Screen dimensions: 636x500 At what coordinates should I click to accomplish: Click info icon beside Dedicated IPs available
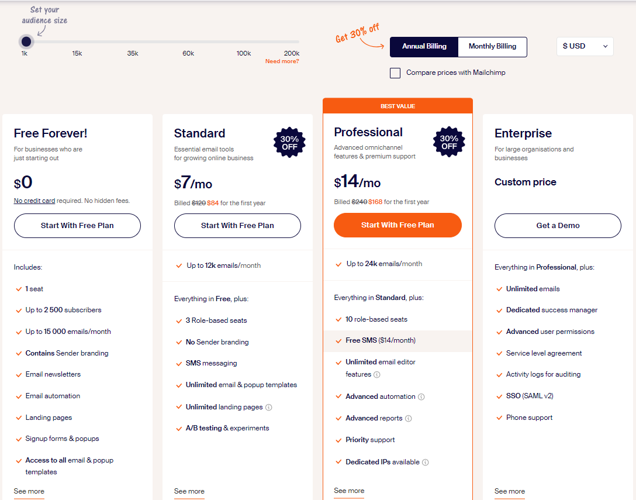tap(426, 463)
